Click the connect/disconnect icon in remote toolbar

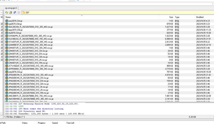coord(6,13)
